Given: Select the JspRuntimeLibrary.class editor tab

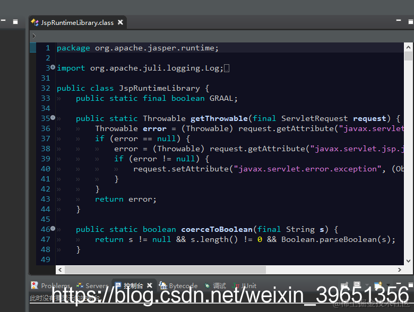Looking at the screenshot, I should coord(77,23).
